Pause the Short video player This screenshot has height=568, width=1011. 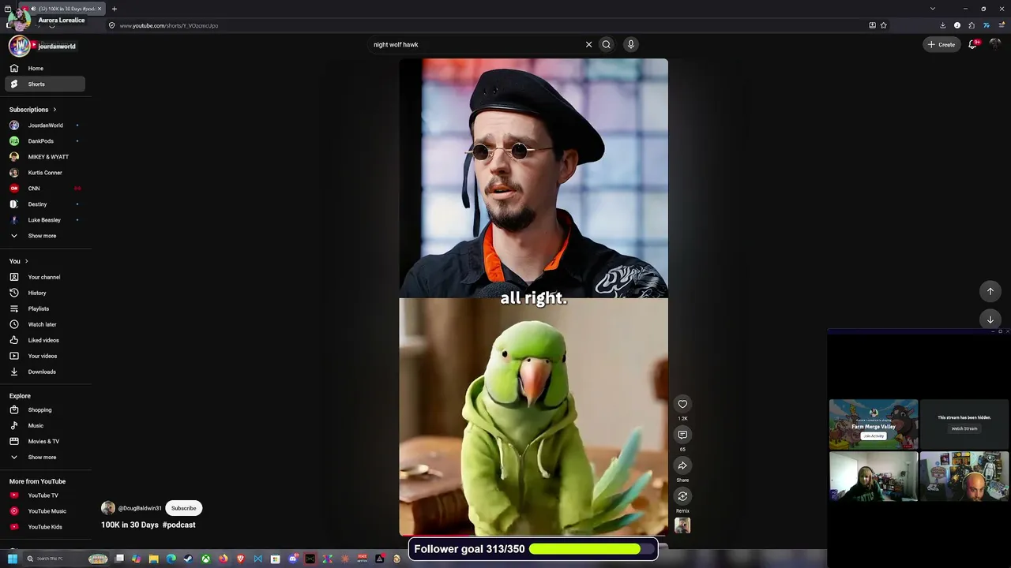(533, 297)
